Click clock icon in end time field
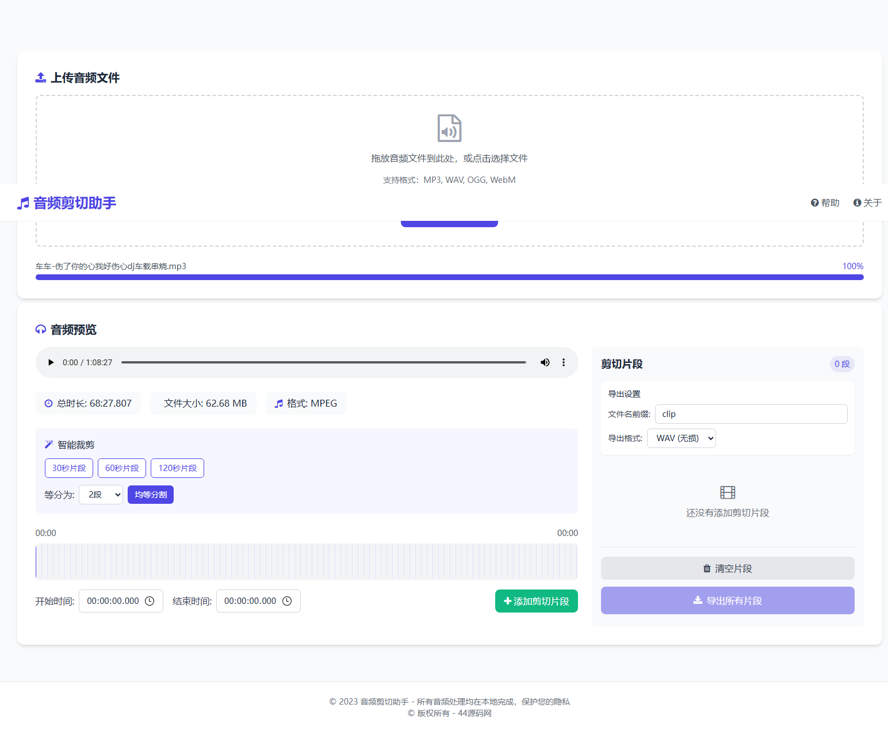 tap(287, 601)
